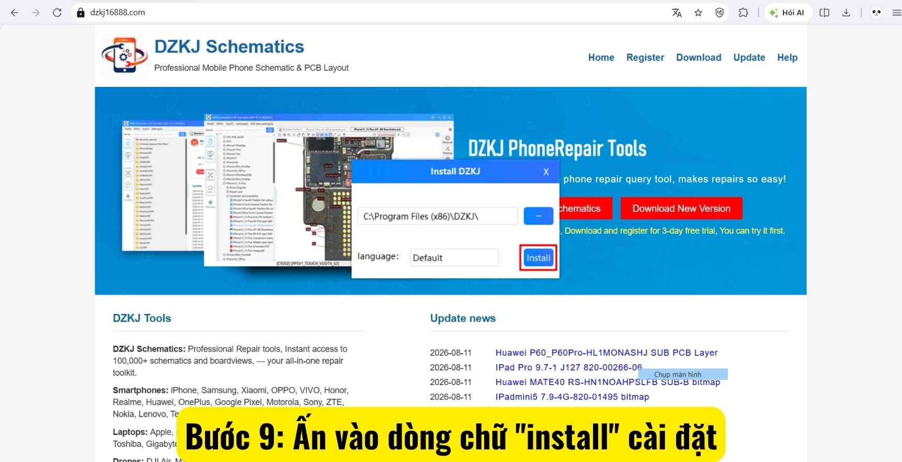Open the Register menu item
Screen dimensions: 902x462
[645, 58]
